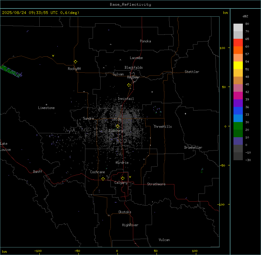Click the dBZ legend heading
The height and width of the screenshot is (255, 261).
(245, 16)
